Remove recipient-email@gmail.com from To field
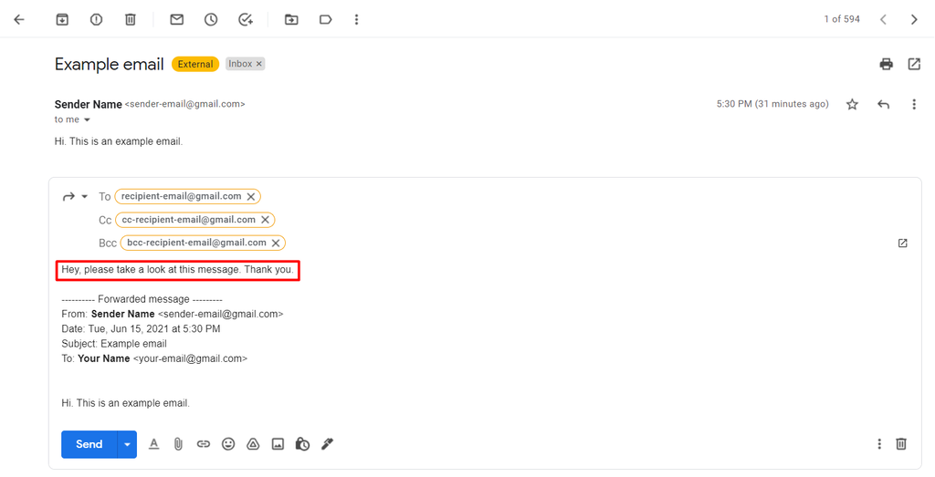The height and width of the screenshot is (477, 935). 251,196
